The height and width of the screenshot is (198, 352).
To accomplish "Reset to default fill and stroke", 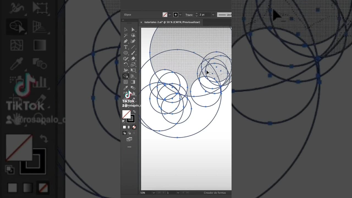I will (123, 121).
